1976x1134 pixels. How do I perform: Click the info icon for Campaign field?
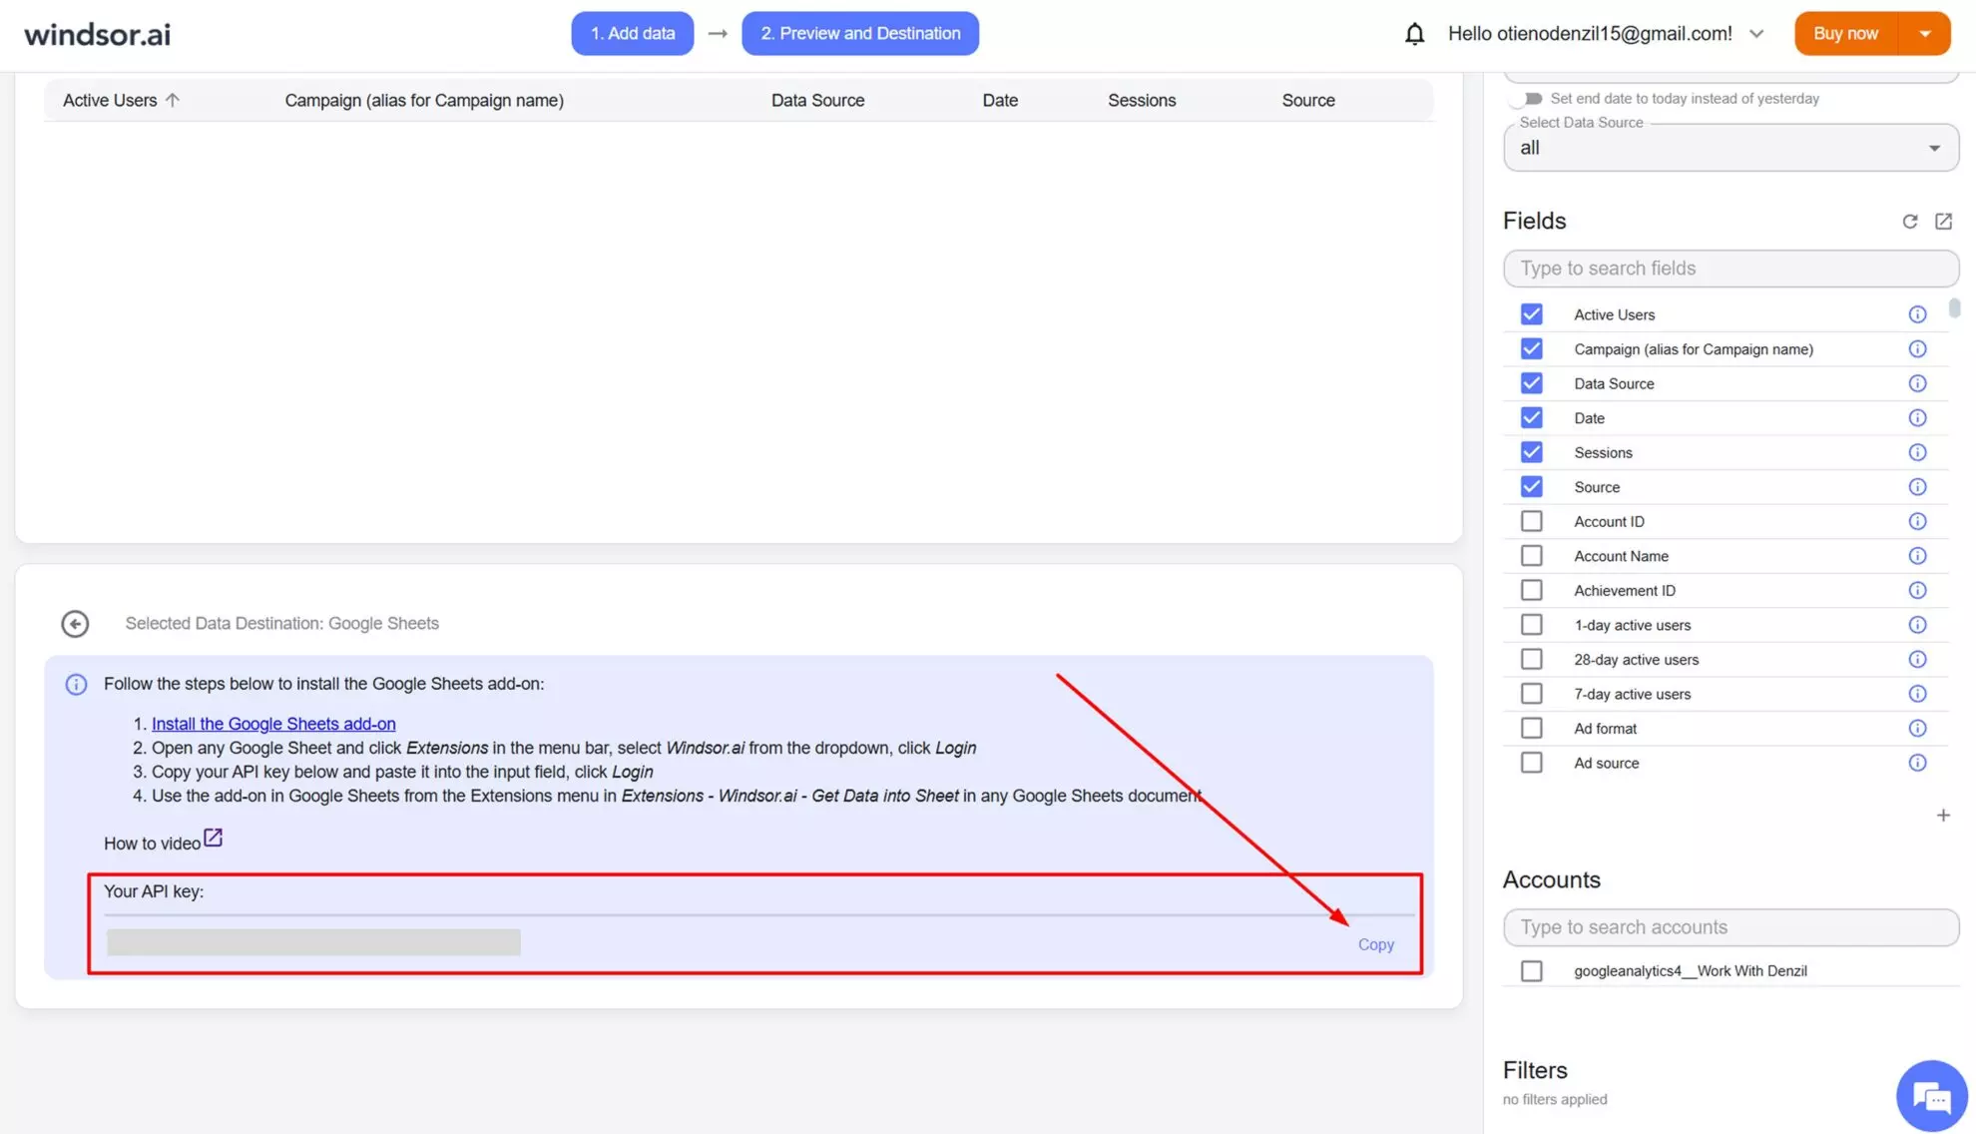point(1917,349)
